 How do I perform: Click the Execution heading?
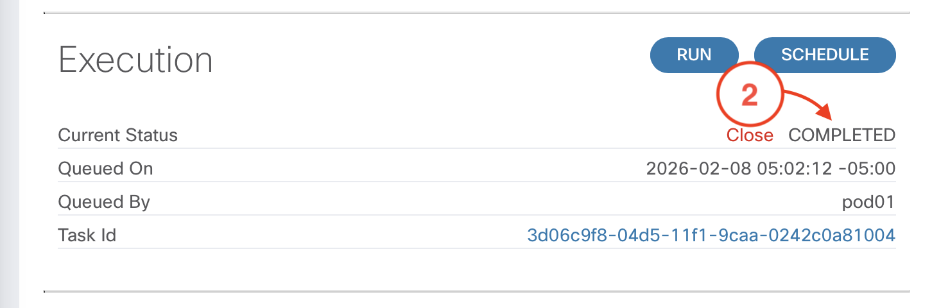135,60
